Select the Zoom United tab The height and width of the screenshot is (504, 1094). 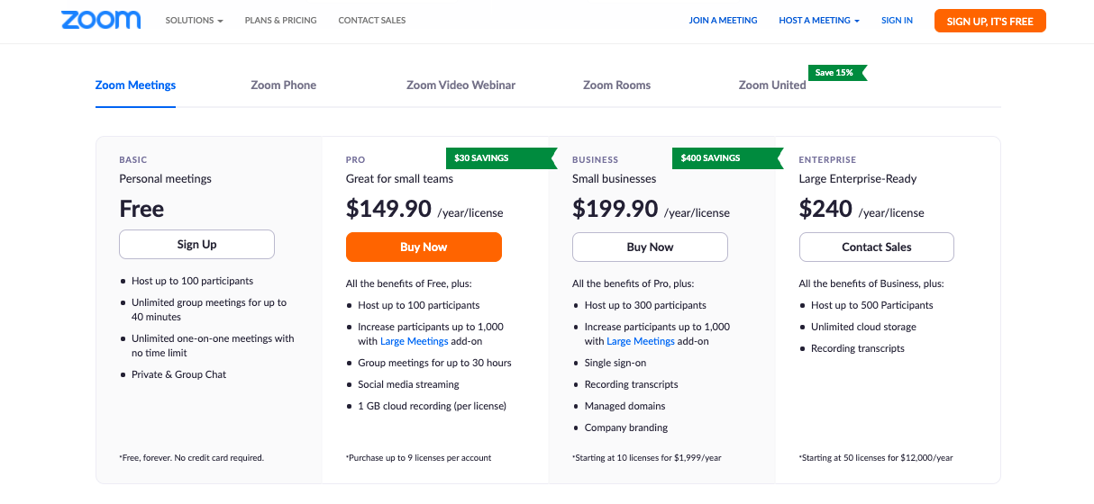point(772,85)
